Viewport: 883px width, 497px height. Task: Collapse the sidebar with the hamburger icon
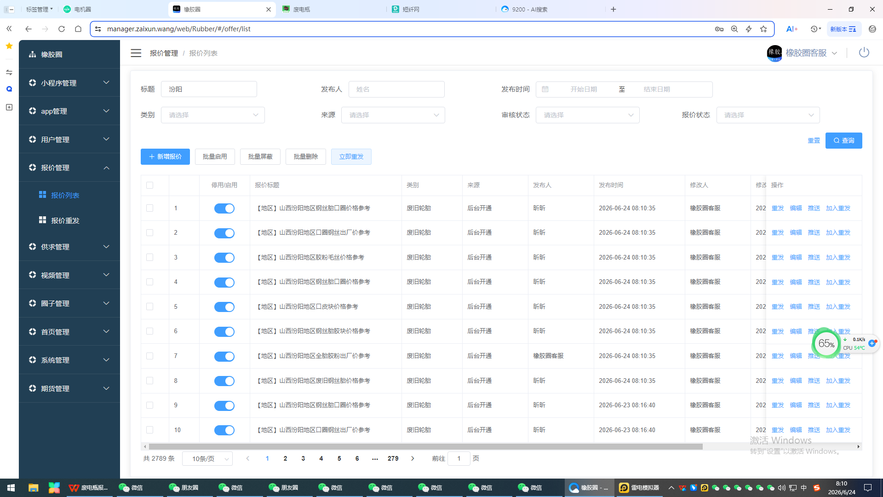point(136,53)
